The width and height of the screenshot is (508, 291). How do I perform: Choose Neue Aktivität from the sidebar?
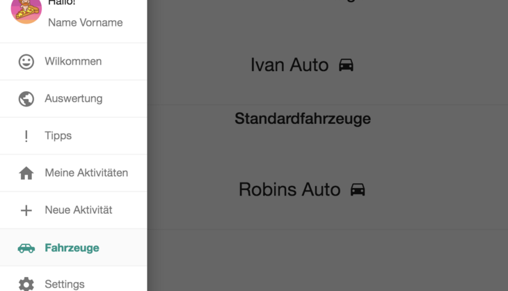tap(74, 210)
